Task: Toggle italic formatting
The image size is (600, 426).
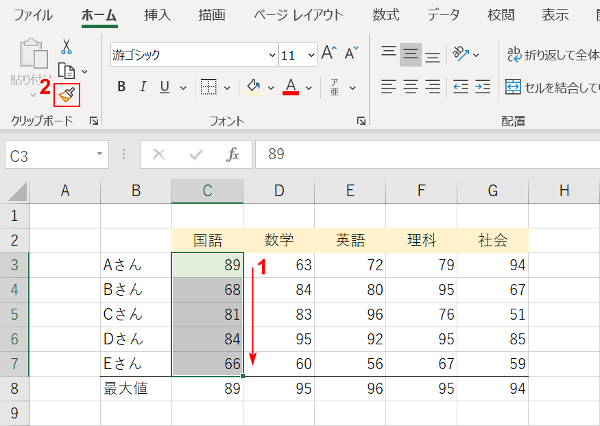Action: pyautogui.click(x=142, y=87)
